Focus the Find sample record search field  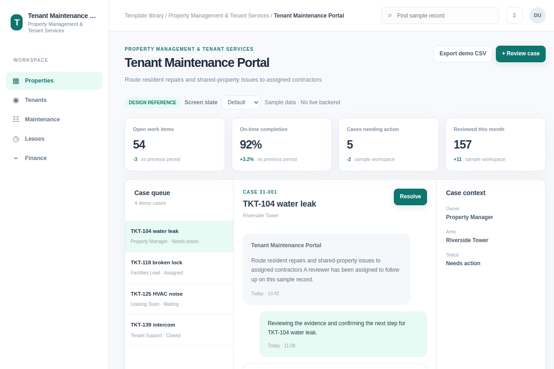[440, 15]
